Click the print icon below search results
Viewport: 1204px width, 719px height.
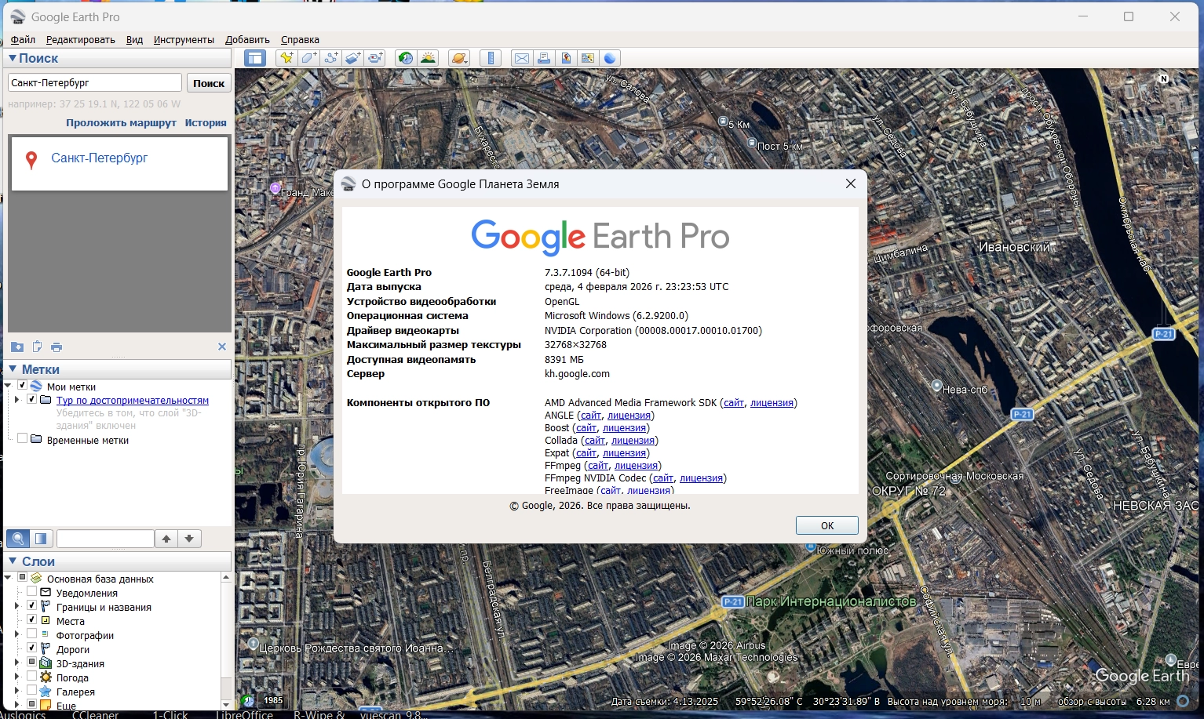coord(57,347)
